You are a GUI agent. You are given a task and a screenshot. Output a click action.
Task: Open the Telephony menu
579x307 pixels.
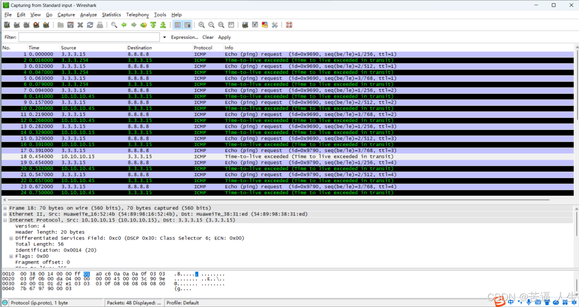coord(138,15)
